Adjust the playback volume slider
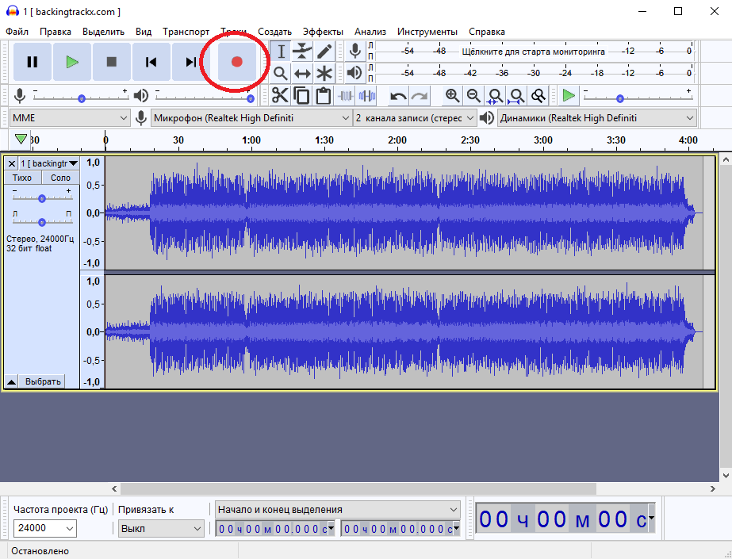This screenshot has height=559, width=732. [251, 98]
